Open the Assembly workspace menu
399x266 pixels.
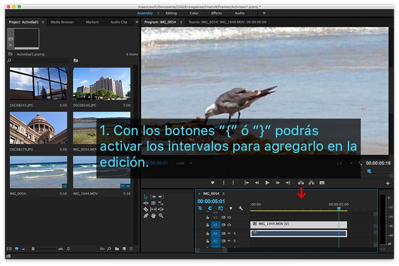coord(158,13)
